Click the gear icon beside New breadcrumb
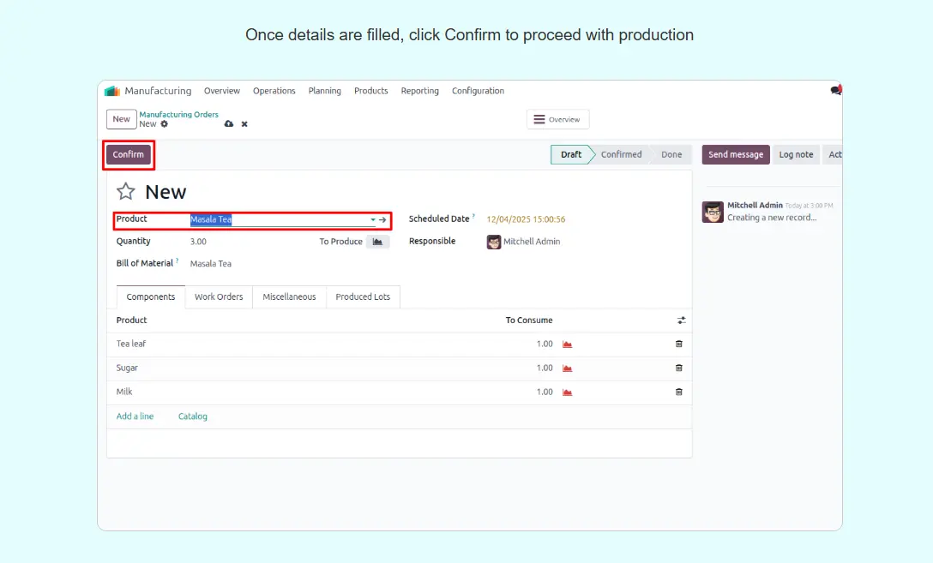933x563 pixels. pos(165,124)
